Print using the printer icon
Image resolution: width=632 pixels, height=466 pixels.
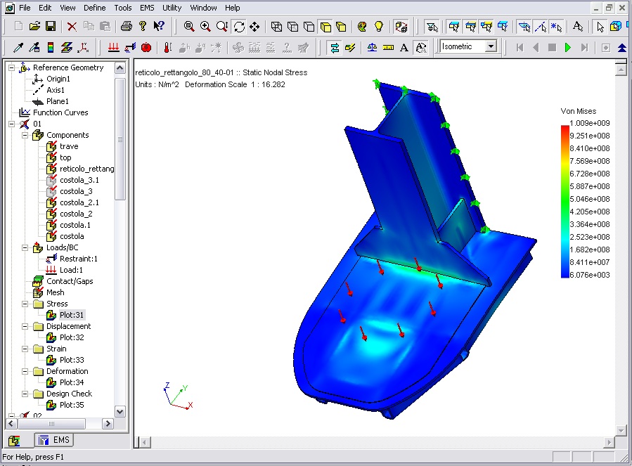(x=126, y=27)
